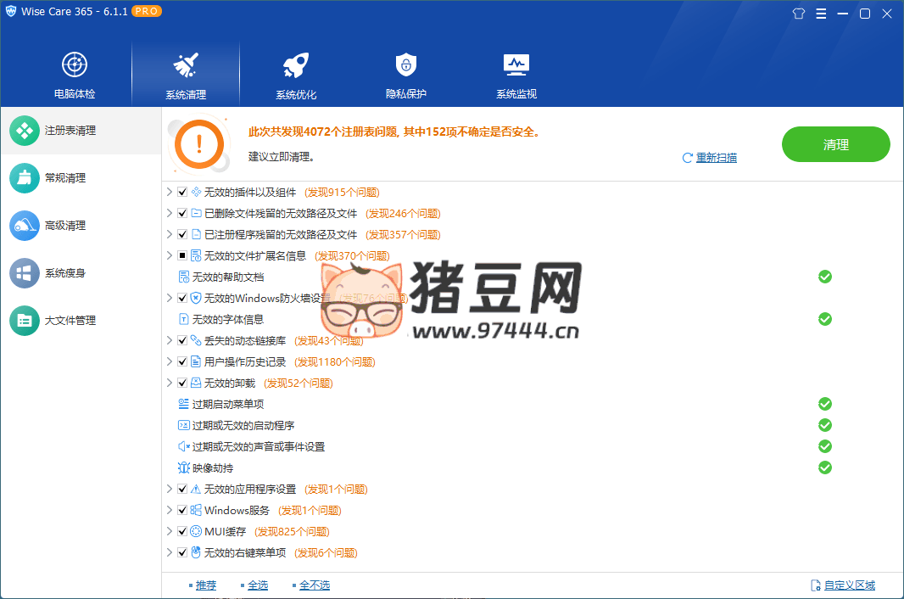Uncheck the MUI缓存 checkbox
The image size is (904, 599).
tap(182, 532)
